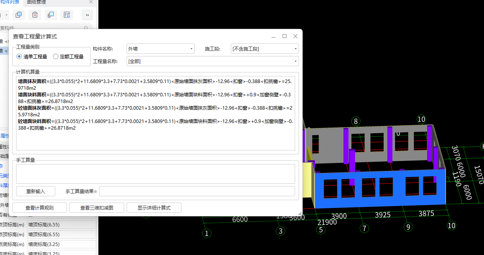The image size is (484, 255).
Task: Click the 计算机算量 formula text area
Action: click(155, 113)
